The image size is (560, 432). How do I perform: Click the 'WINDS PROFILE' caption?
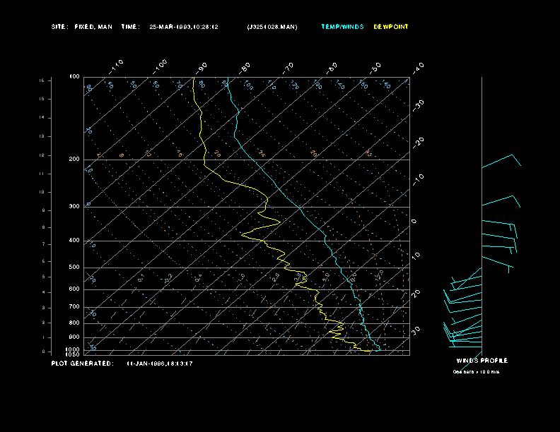click(x=482, y=361)
